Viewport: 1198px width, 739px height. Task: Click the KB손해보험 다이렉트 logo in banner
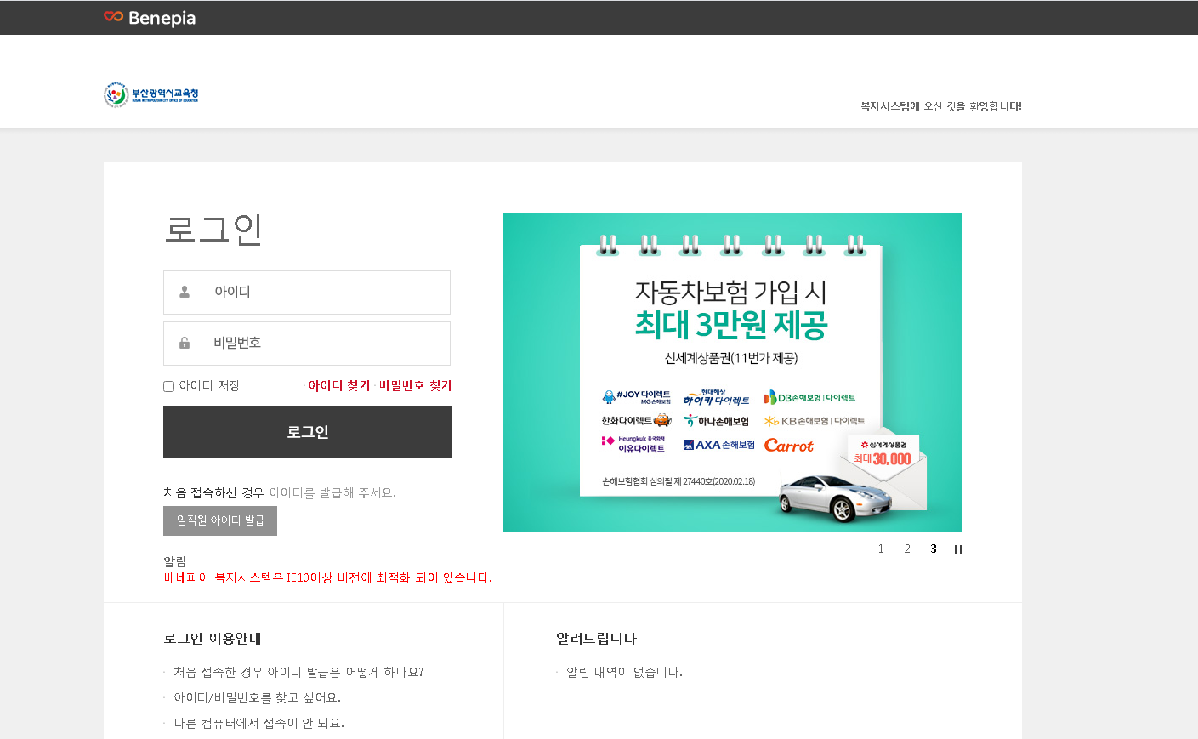point(815,421)
